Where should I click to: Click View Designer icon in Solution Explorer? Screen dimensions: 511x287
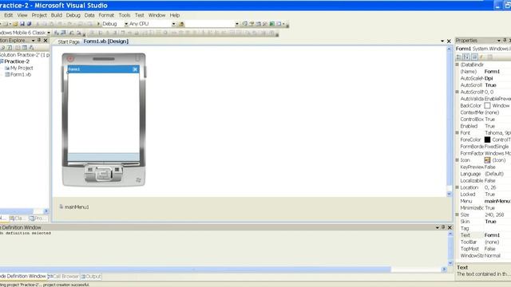[x=25, y=48]
